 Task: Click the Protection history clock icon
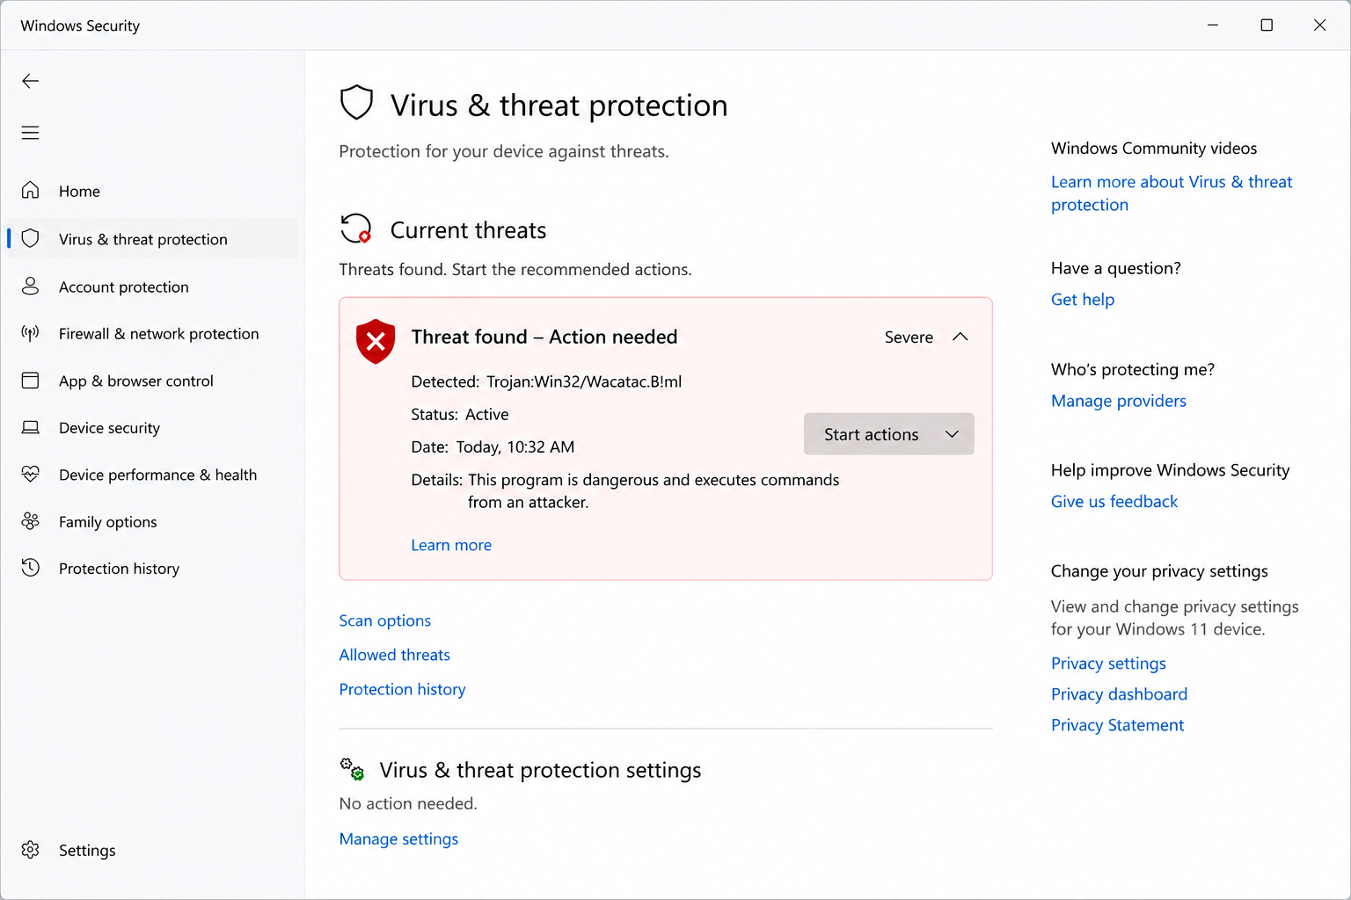[31, 568]
